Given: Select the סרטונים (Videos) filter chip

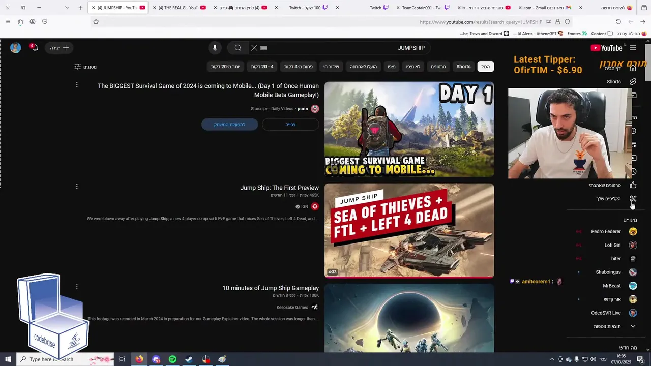Looking at the screenshot, I should pos(438,67).
